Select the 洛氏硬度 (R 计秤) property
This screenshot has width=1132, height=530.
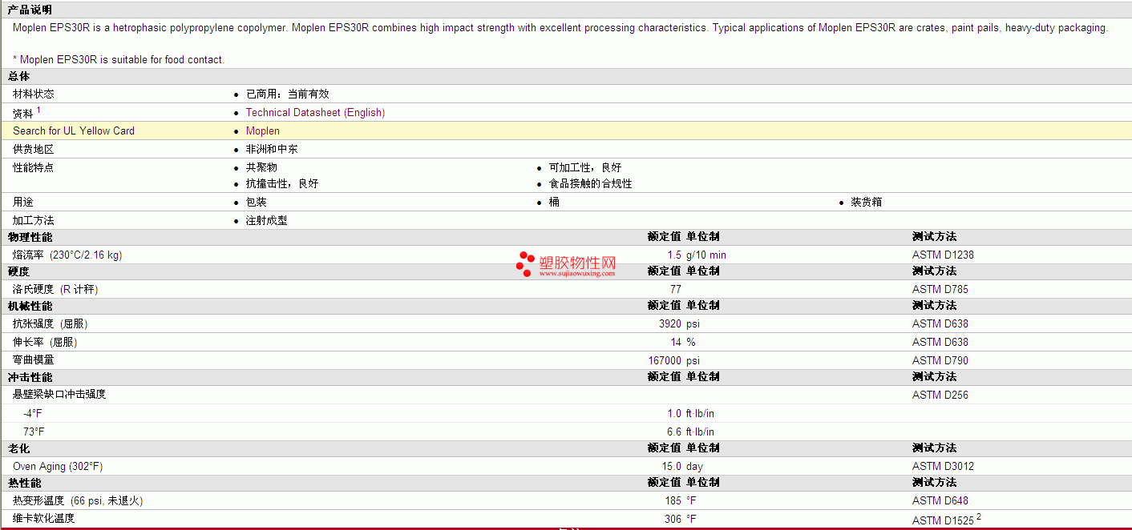pos(55,290)
